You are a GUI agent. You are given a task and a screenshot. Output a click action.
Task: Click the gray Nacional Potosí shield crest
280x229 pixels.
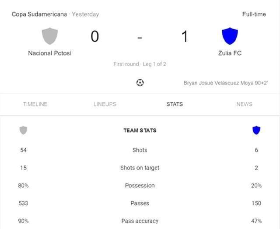(x=50, y=36)
